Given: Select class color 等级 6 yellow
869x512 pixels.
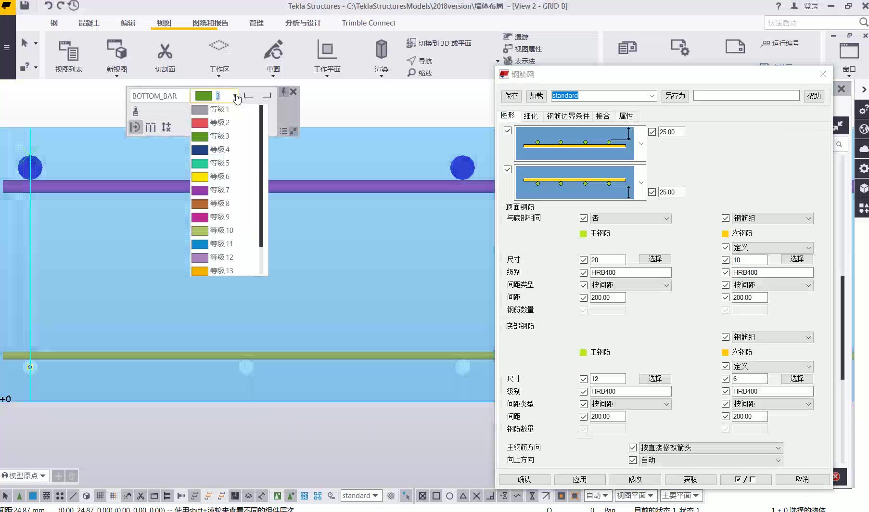Looking at the screenshot, I should [225, 177].
